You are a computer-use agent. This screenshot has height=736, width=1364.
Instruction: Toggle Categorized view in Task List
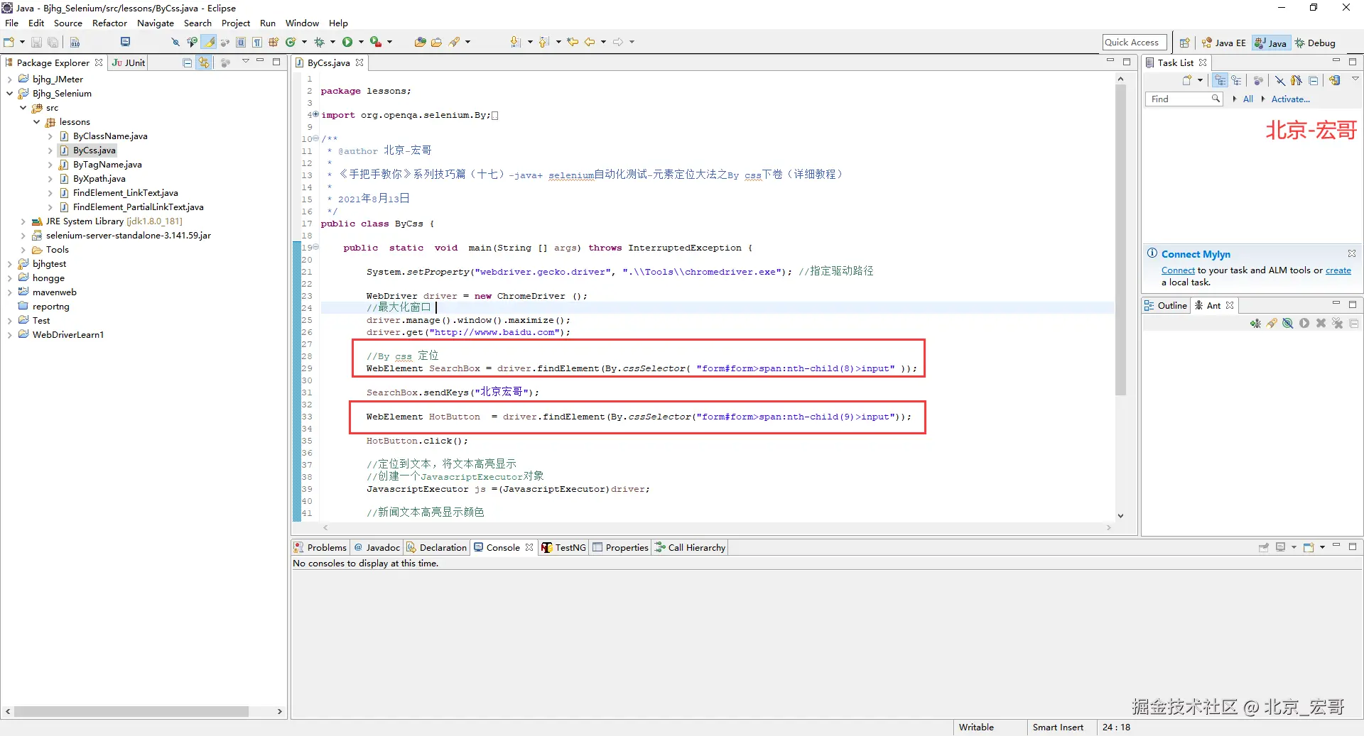pyautogui.click(x=1220, y=80)
